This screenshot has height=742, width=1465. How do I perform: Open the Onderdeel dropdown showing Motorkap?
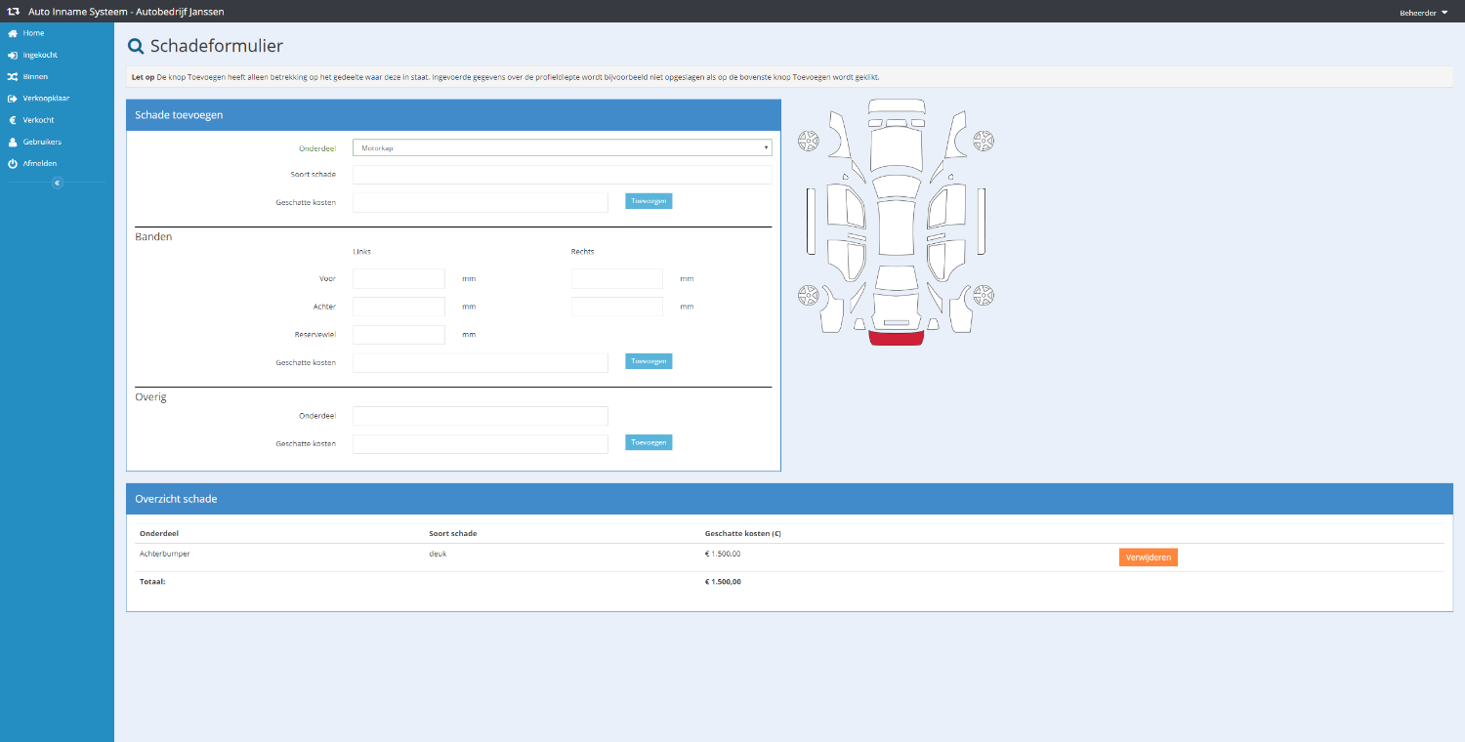pyautogui.click(x=562, y=148)
